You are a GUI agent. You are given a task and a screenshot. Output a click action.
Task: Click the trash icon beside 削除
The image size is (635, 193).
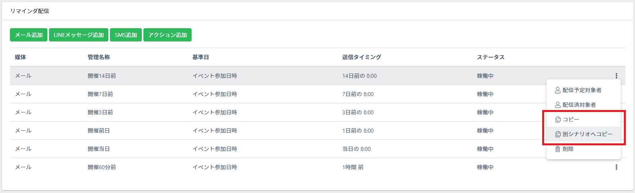pyautogui.click(x=558, y=149)
